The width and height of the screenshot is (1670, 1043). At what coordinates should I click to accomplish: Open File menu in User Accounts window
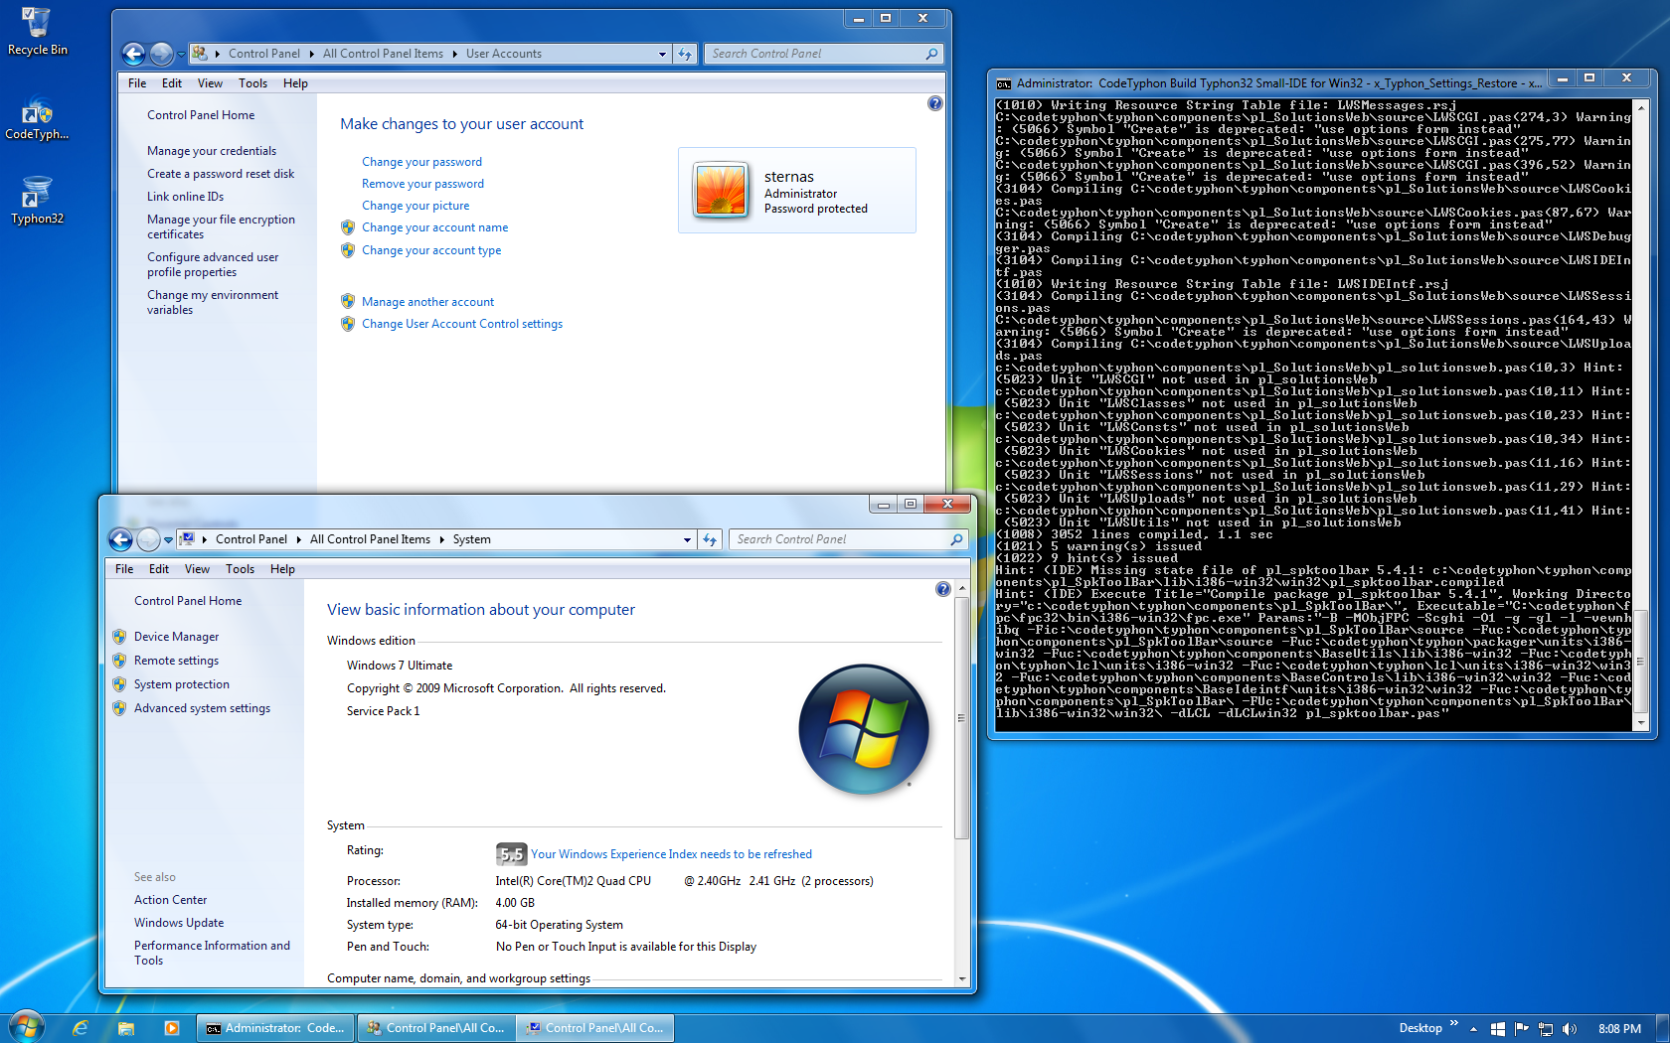(137, 83)
